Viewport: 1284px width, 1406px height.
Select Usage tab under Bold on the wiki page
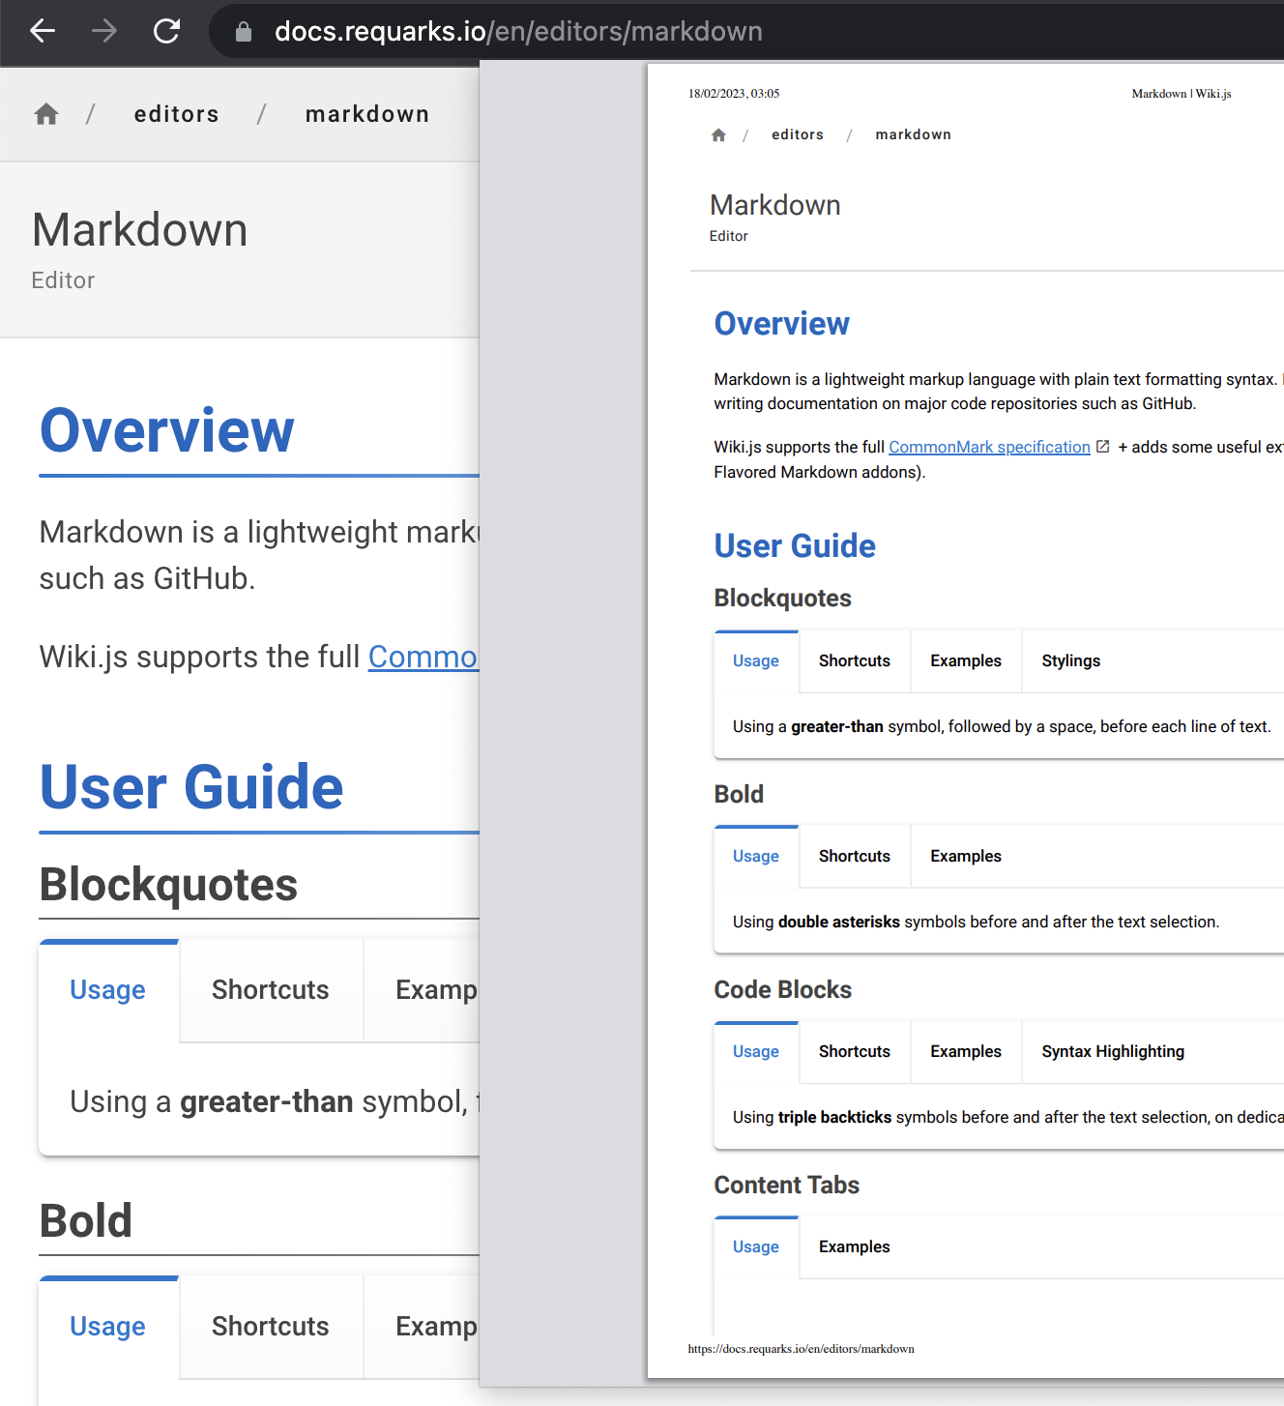(108, 1327)
